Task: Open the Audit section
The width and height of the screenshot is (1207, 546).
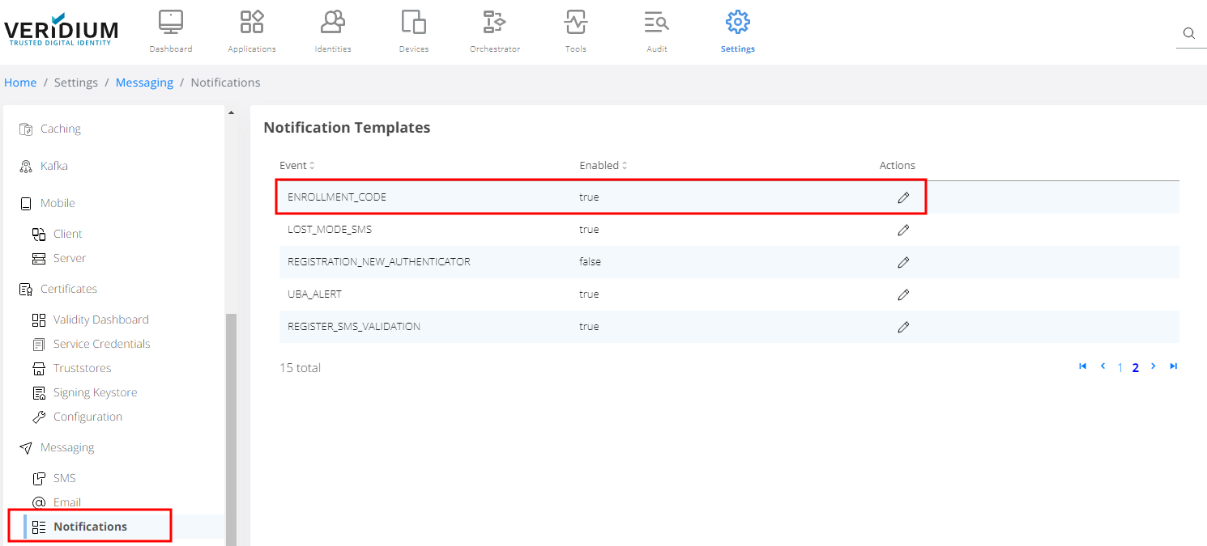Action: pos(657,32)
